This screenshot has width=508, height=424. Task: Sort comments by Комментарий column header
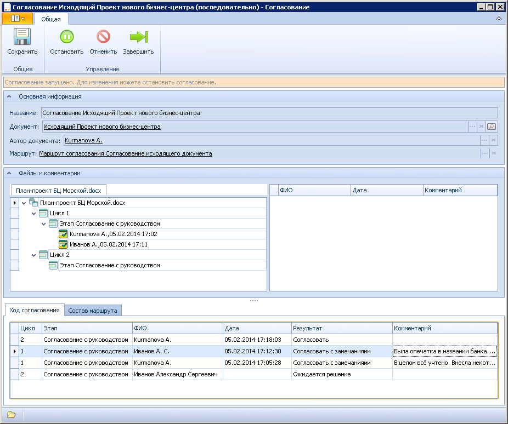[460, 190]
